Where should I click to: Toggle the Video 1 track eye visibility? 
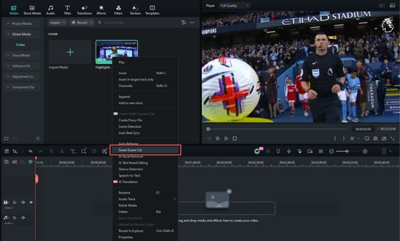(x=31, y=202)
